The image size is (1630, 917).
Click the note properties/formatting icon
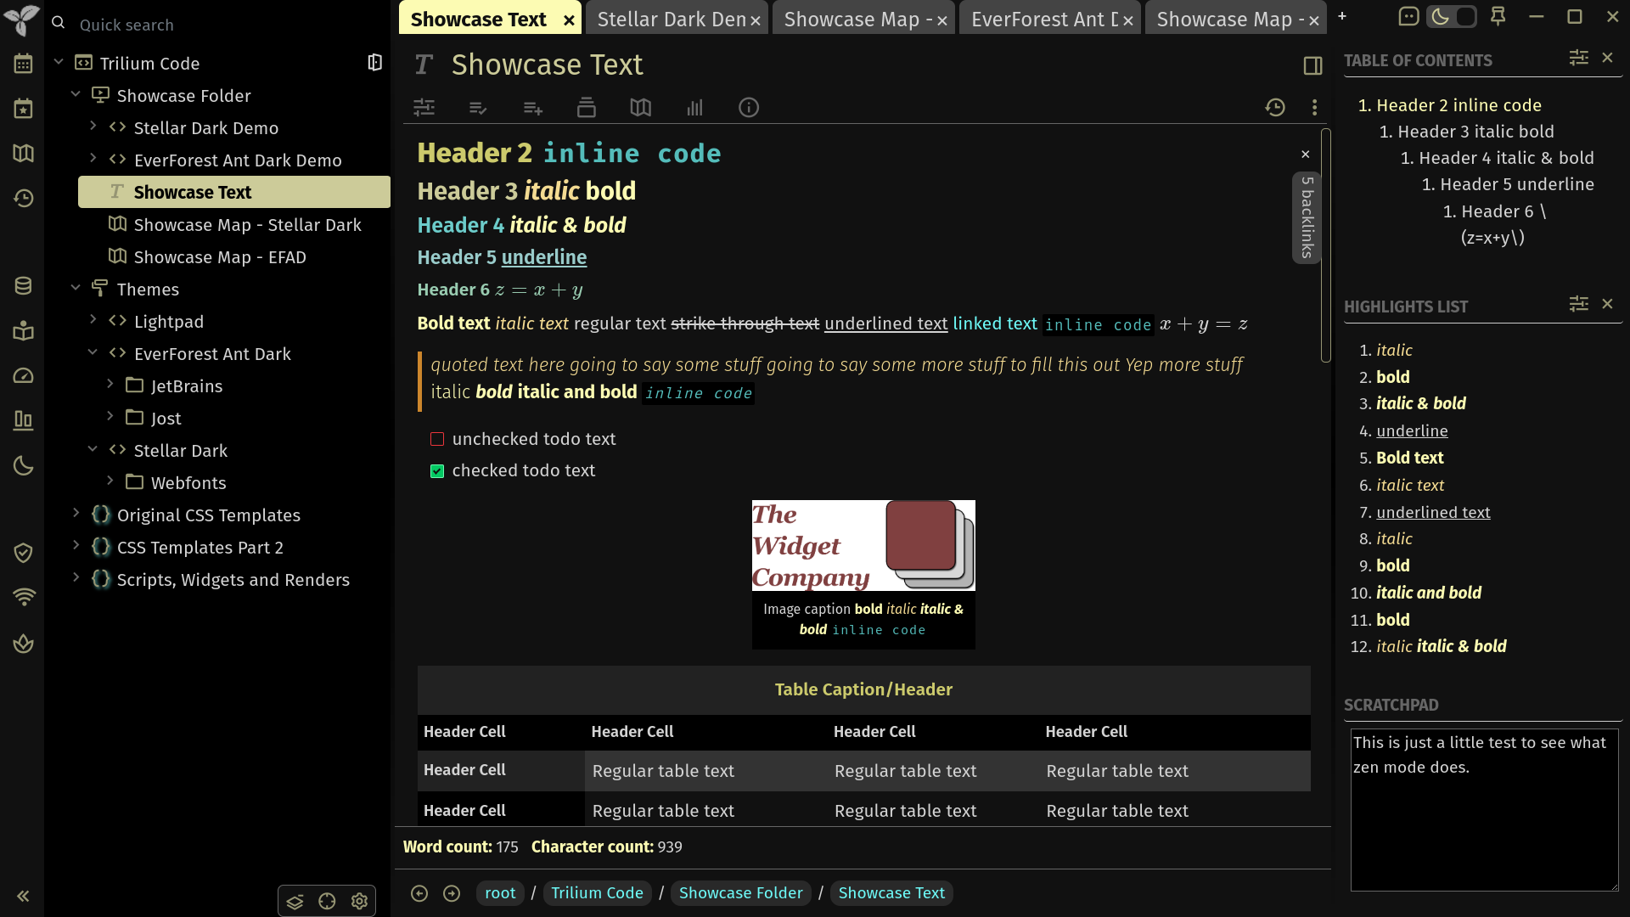pyautogui.click(x=424, y=106)
